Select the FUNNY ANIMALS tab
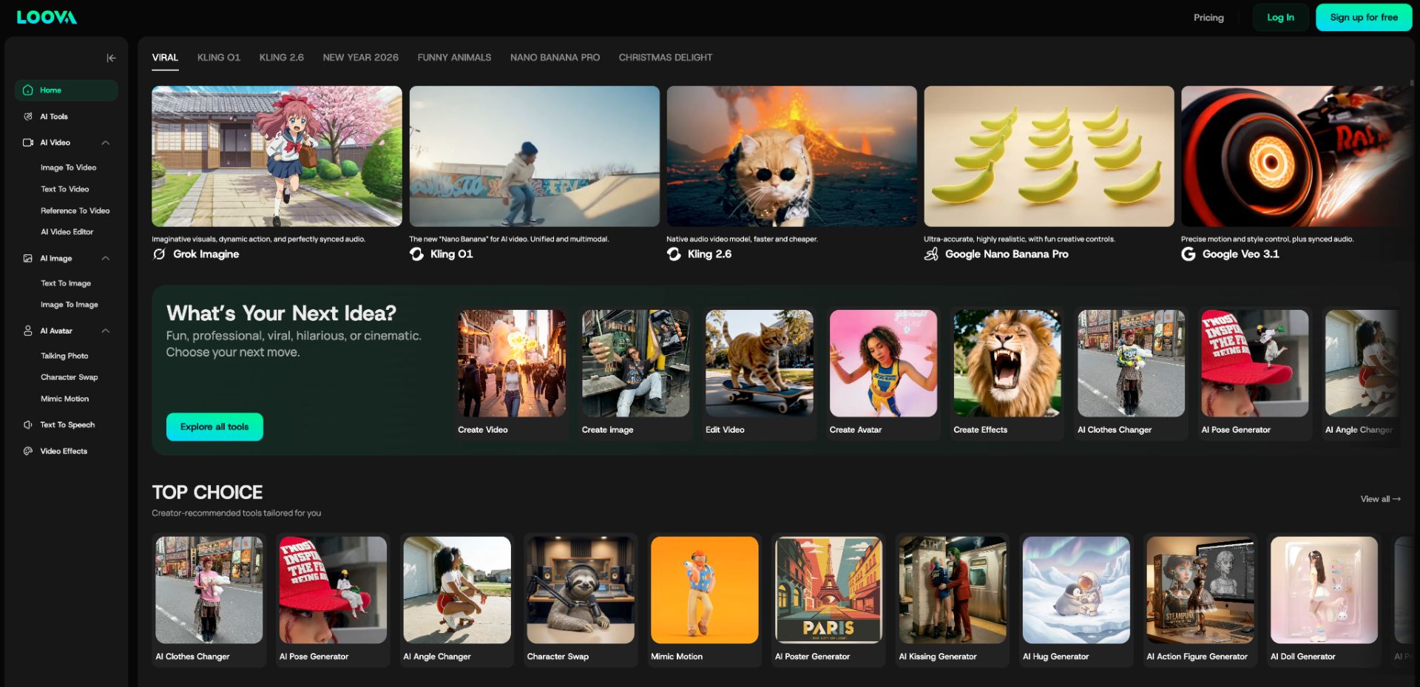 [x=454, y=58]
